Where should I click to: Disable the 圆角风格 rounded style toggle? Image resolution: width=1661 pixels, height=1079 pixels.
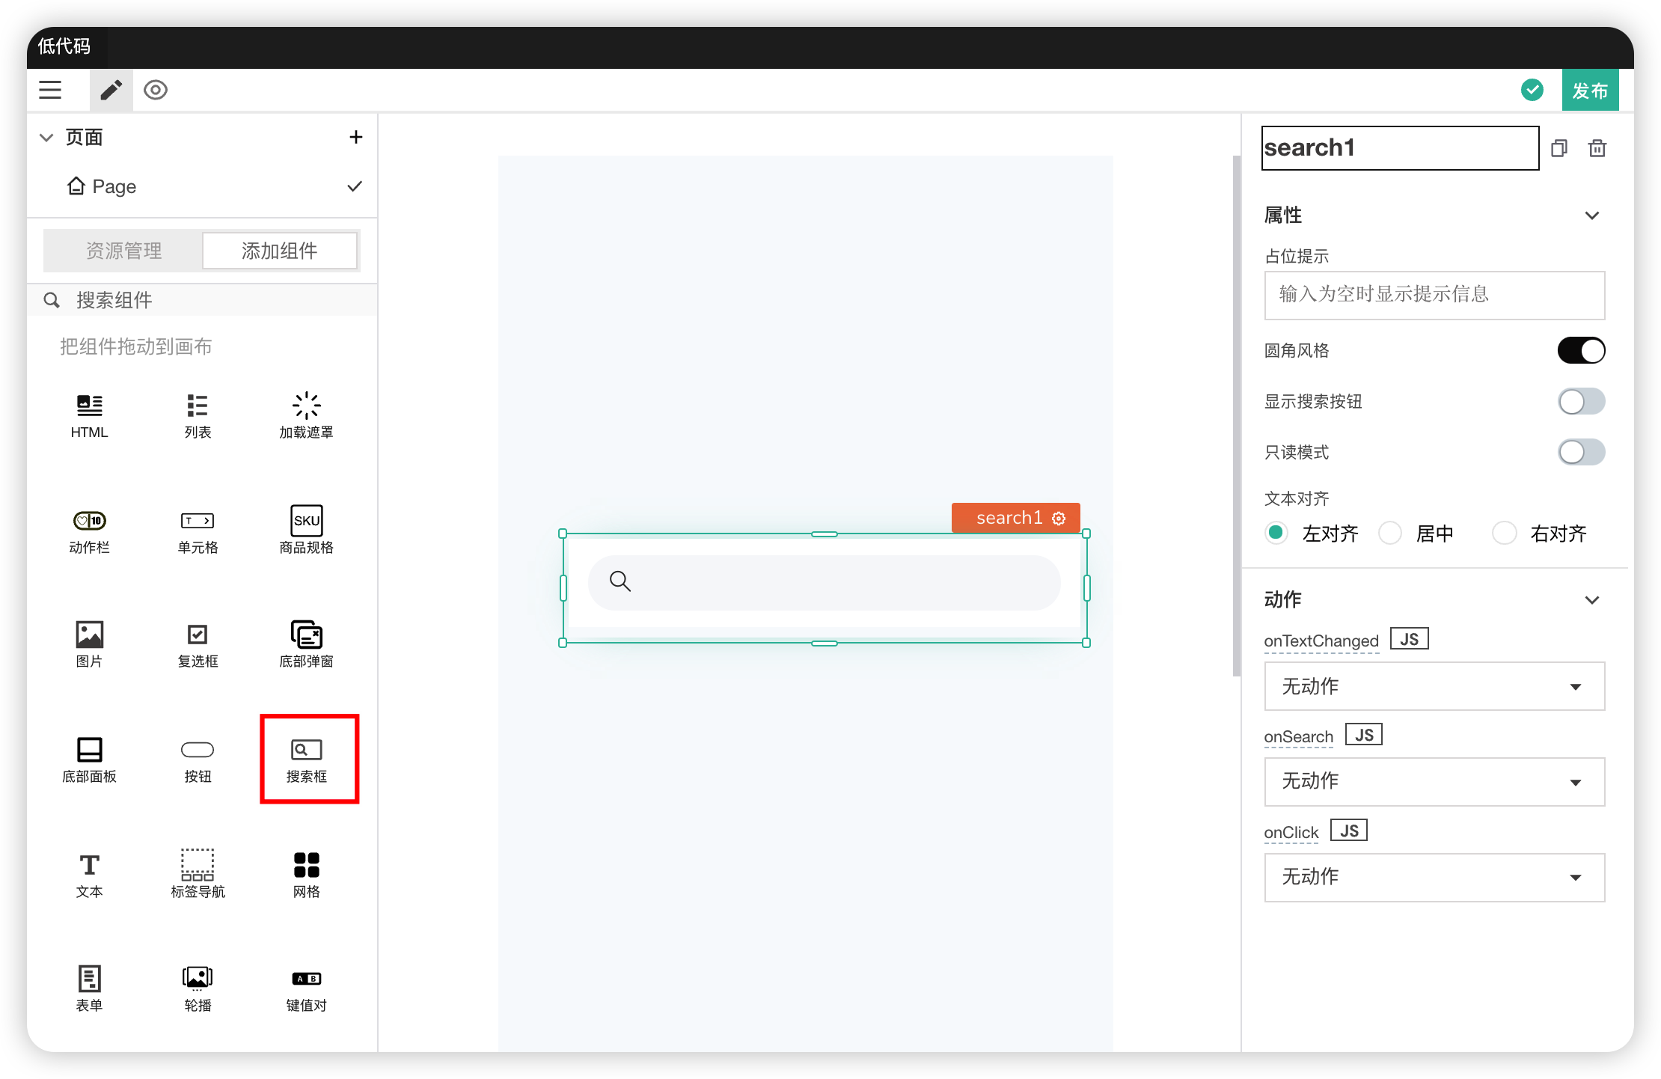[1580, 350]
